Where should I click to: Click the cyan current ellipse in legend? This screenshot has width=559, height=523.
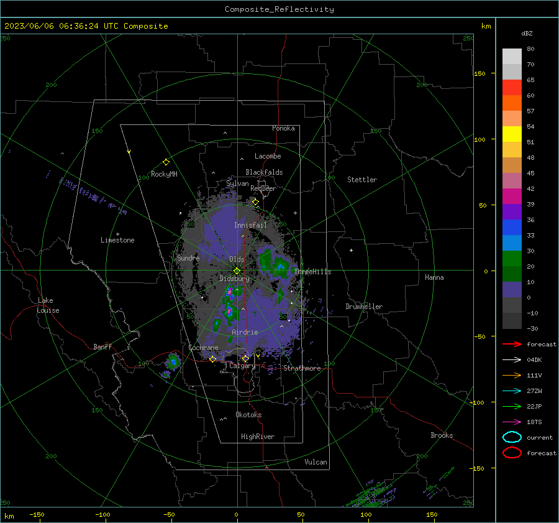tap(512, 437)
